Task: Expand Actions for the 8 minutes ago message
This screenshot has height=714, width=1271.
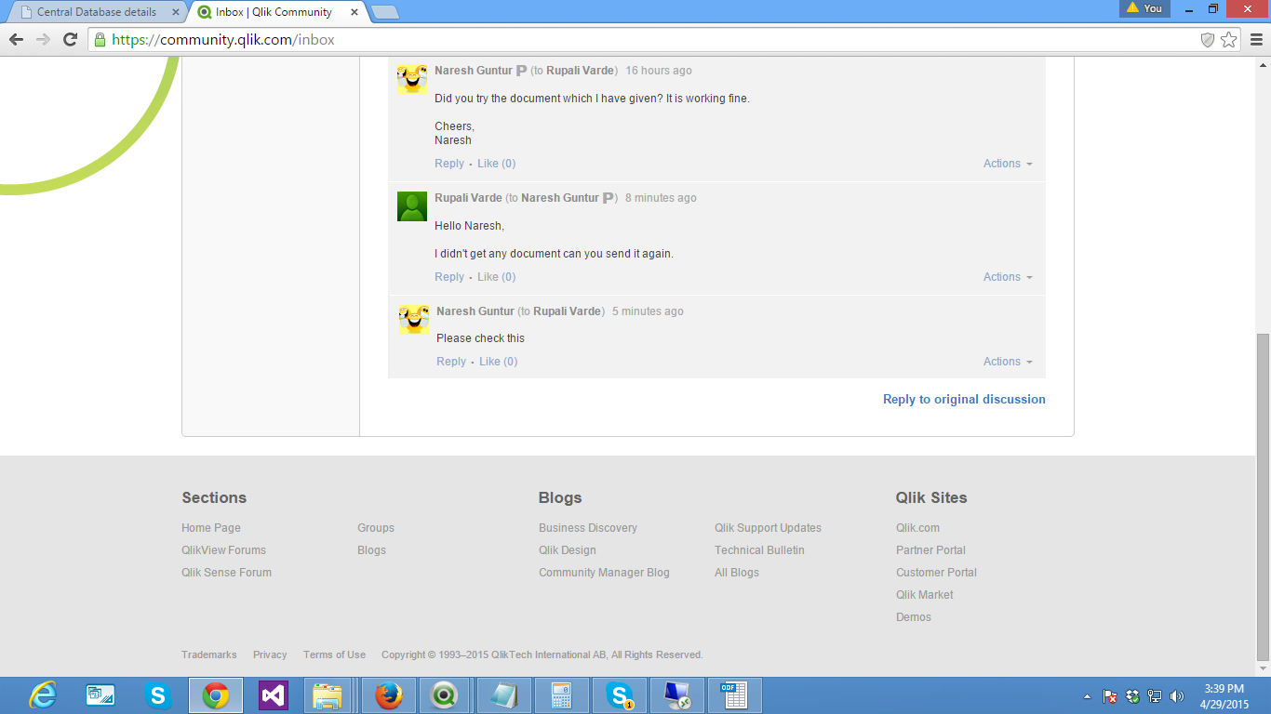Action: (1008, 277)
